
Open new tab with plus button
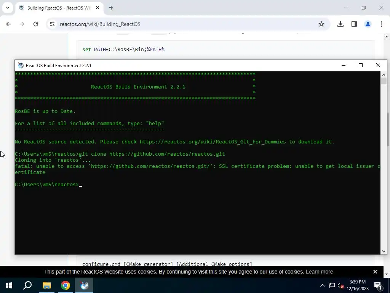[x=111, y=8]
